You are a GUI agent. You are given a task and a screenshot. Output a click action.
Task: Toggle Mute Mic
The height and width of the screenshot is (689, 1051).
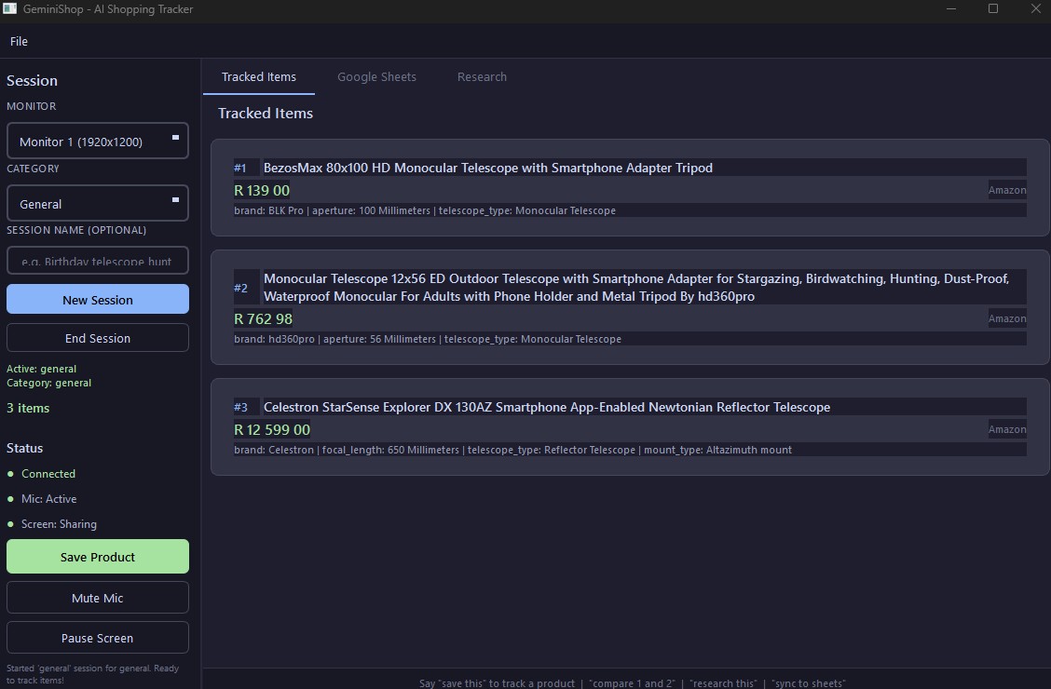coord(97,598)
